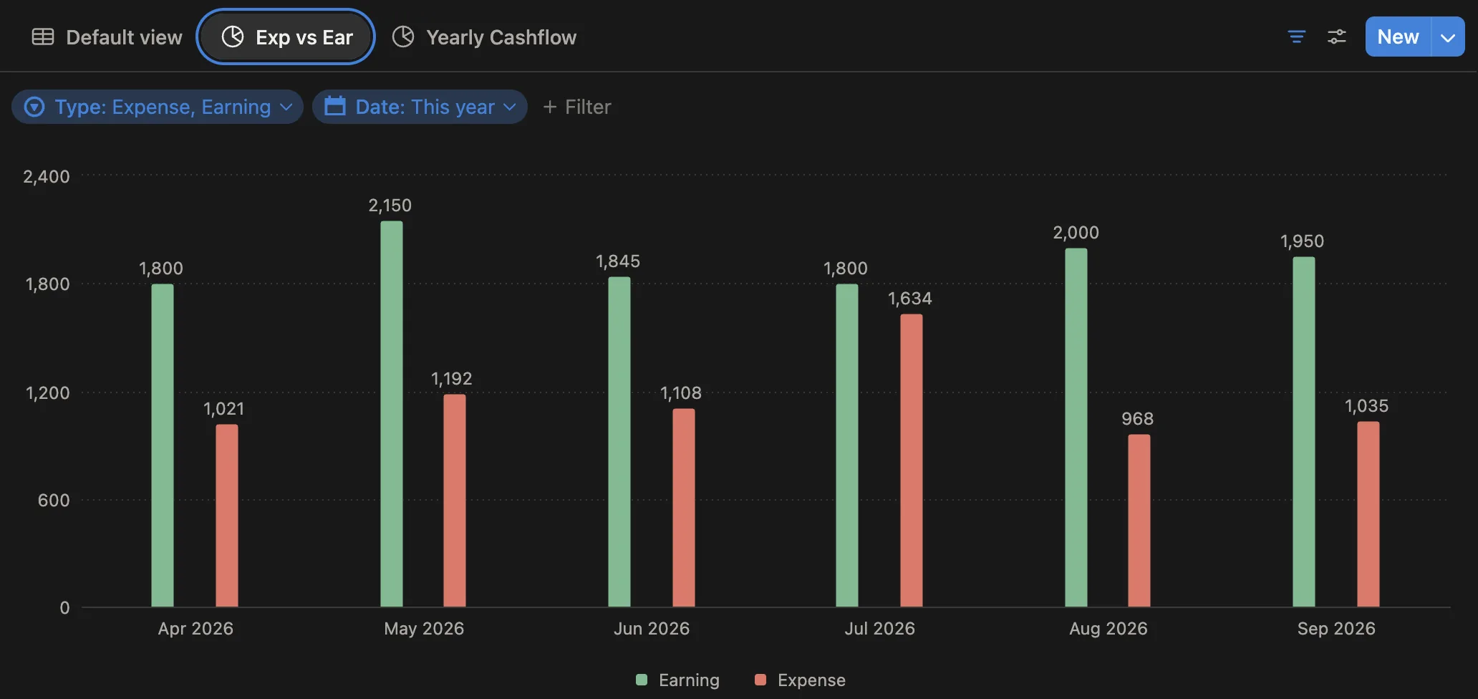Click the Jun 2026 earning bar 1,845

[619, 442]
